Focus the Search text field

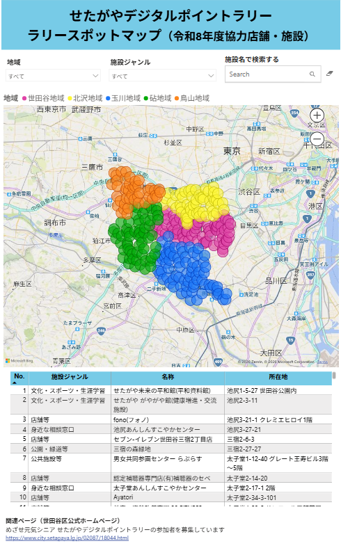click(267, 74)
